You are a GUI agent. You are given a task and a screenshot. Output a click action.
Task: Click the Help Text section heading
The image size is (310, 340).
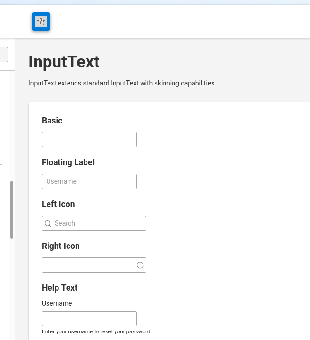point(59,288)
